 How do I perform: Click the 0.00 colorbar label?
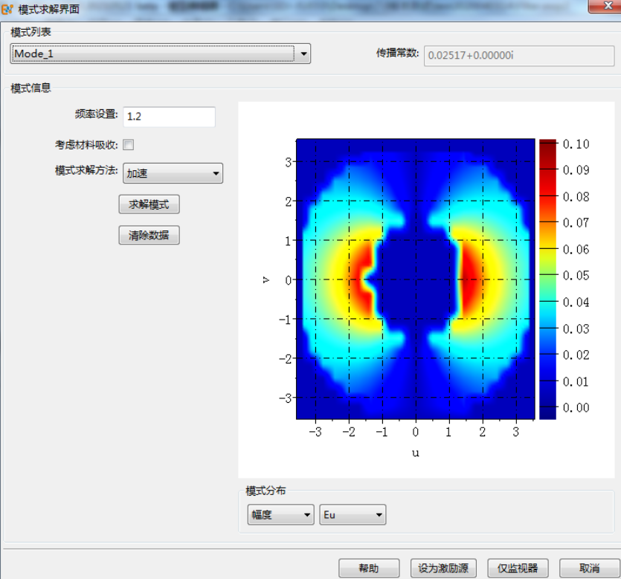(576, 407)
